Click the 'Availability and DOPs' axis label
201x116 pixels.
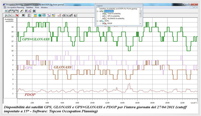[x=9, y=20]
